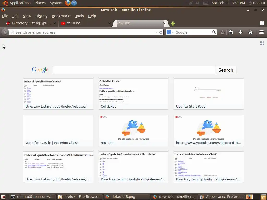Open the CollabNet tile
This screenshot has height=200, width=267.
point(133,94)
